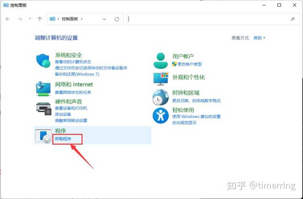The width and height of the screenshot is (303, 199).
Task: Click 控制面板 breadcrumb in address bar
Action: click(70, 19)
